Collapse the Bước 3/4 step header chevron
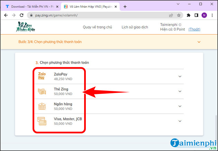 coord(199,42)
